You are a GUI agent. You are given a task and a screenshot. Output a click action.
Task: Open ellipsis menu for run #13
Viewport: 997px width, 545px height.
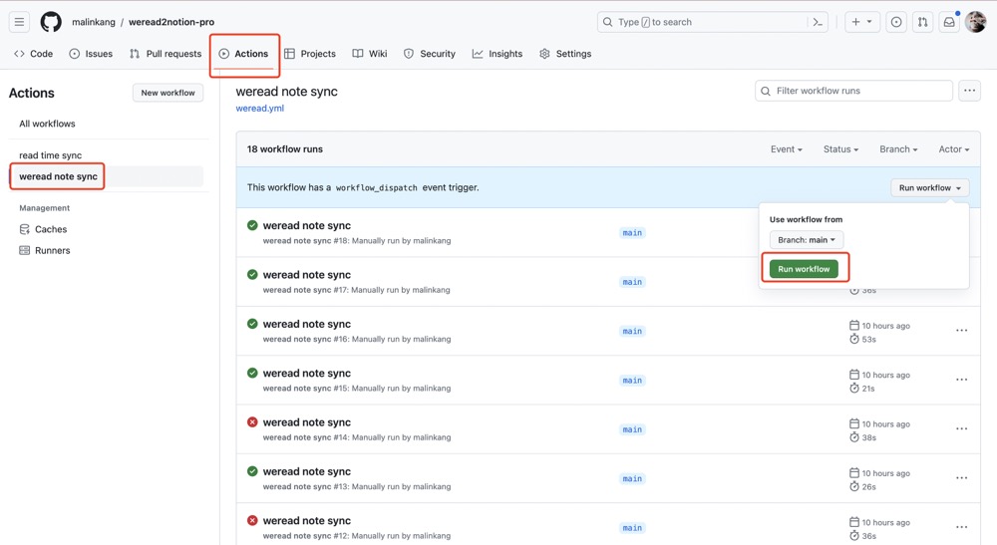(961, 478)
